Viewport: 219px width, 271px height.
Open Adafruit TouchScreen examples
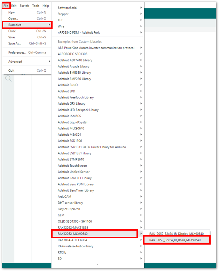point(98,166)
